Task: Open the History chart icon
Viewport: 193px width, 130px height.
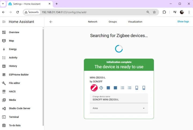Action: point(4,66)
